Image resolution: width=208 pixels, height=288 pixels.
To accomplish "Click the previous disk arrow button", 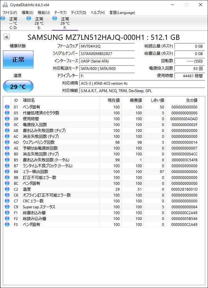I will click(6, 37).
